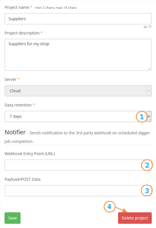
Task: Click the orange circle annotation numbered 1
Action: click(x=142, y=117)
